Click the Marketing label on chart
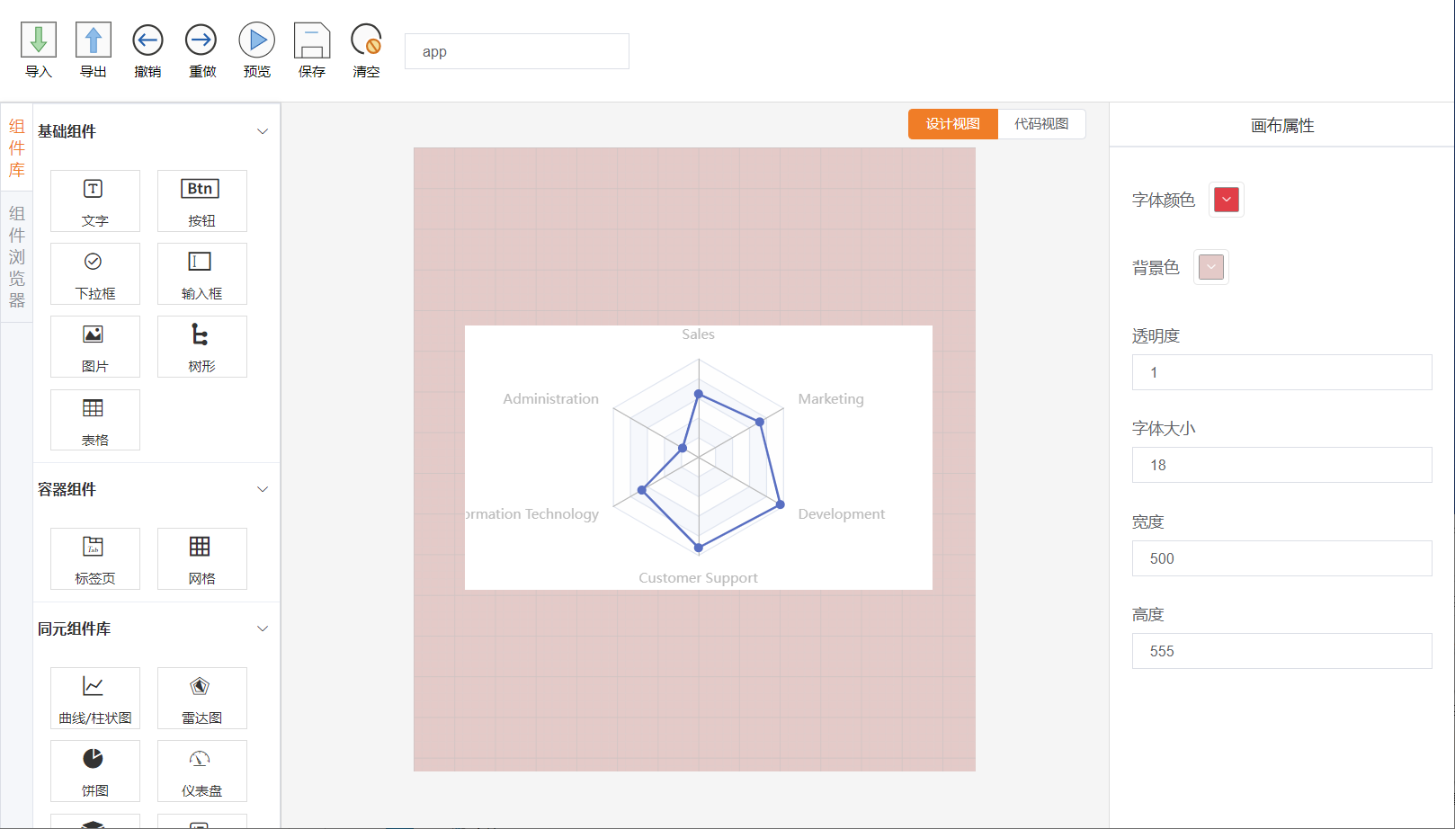Image resolution: width=1455 pixels, height=829 pixels. point(831,399)
